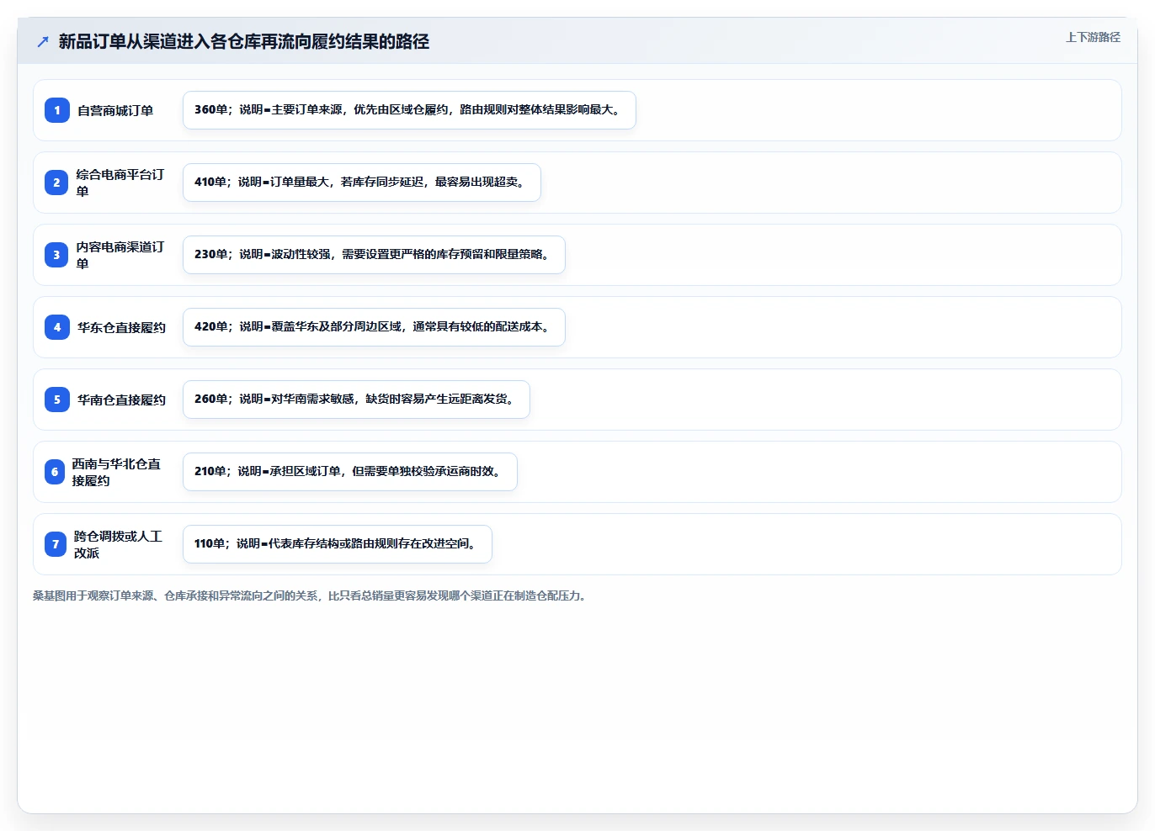Select the number 2 badge for 综合电商平台订单
The height and width of the screenshot is (831, 1155).
[56, 183]
